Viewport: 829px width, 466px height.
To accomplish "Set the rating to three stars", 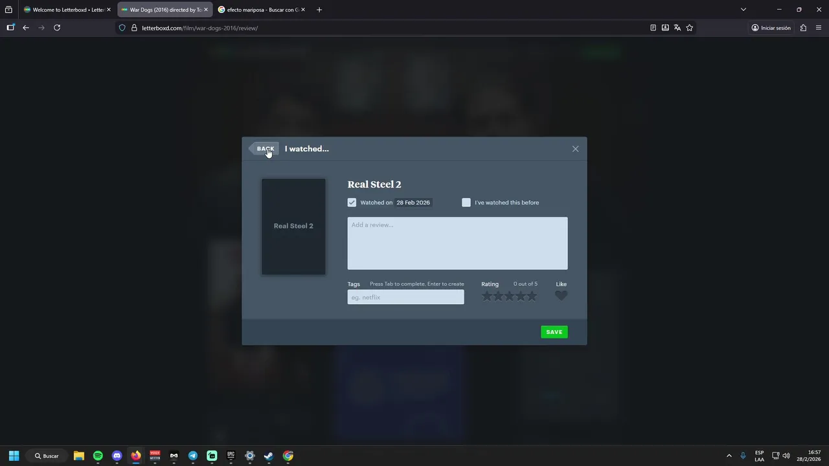I will click(x=509, y=296).
